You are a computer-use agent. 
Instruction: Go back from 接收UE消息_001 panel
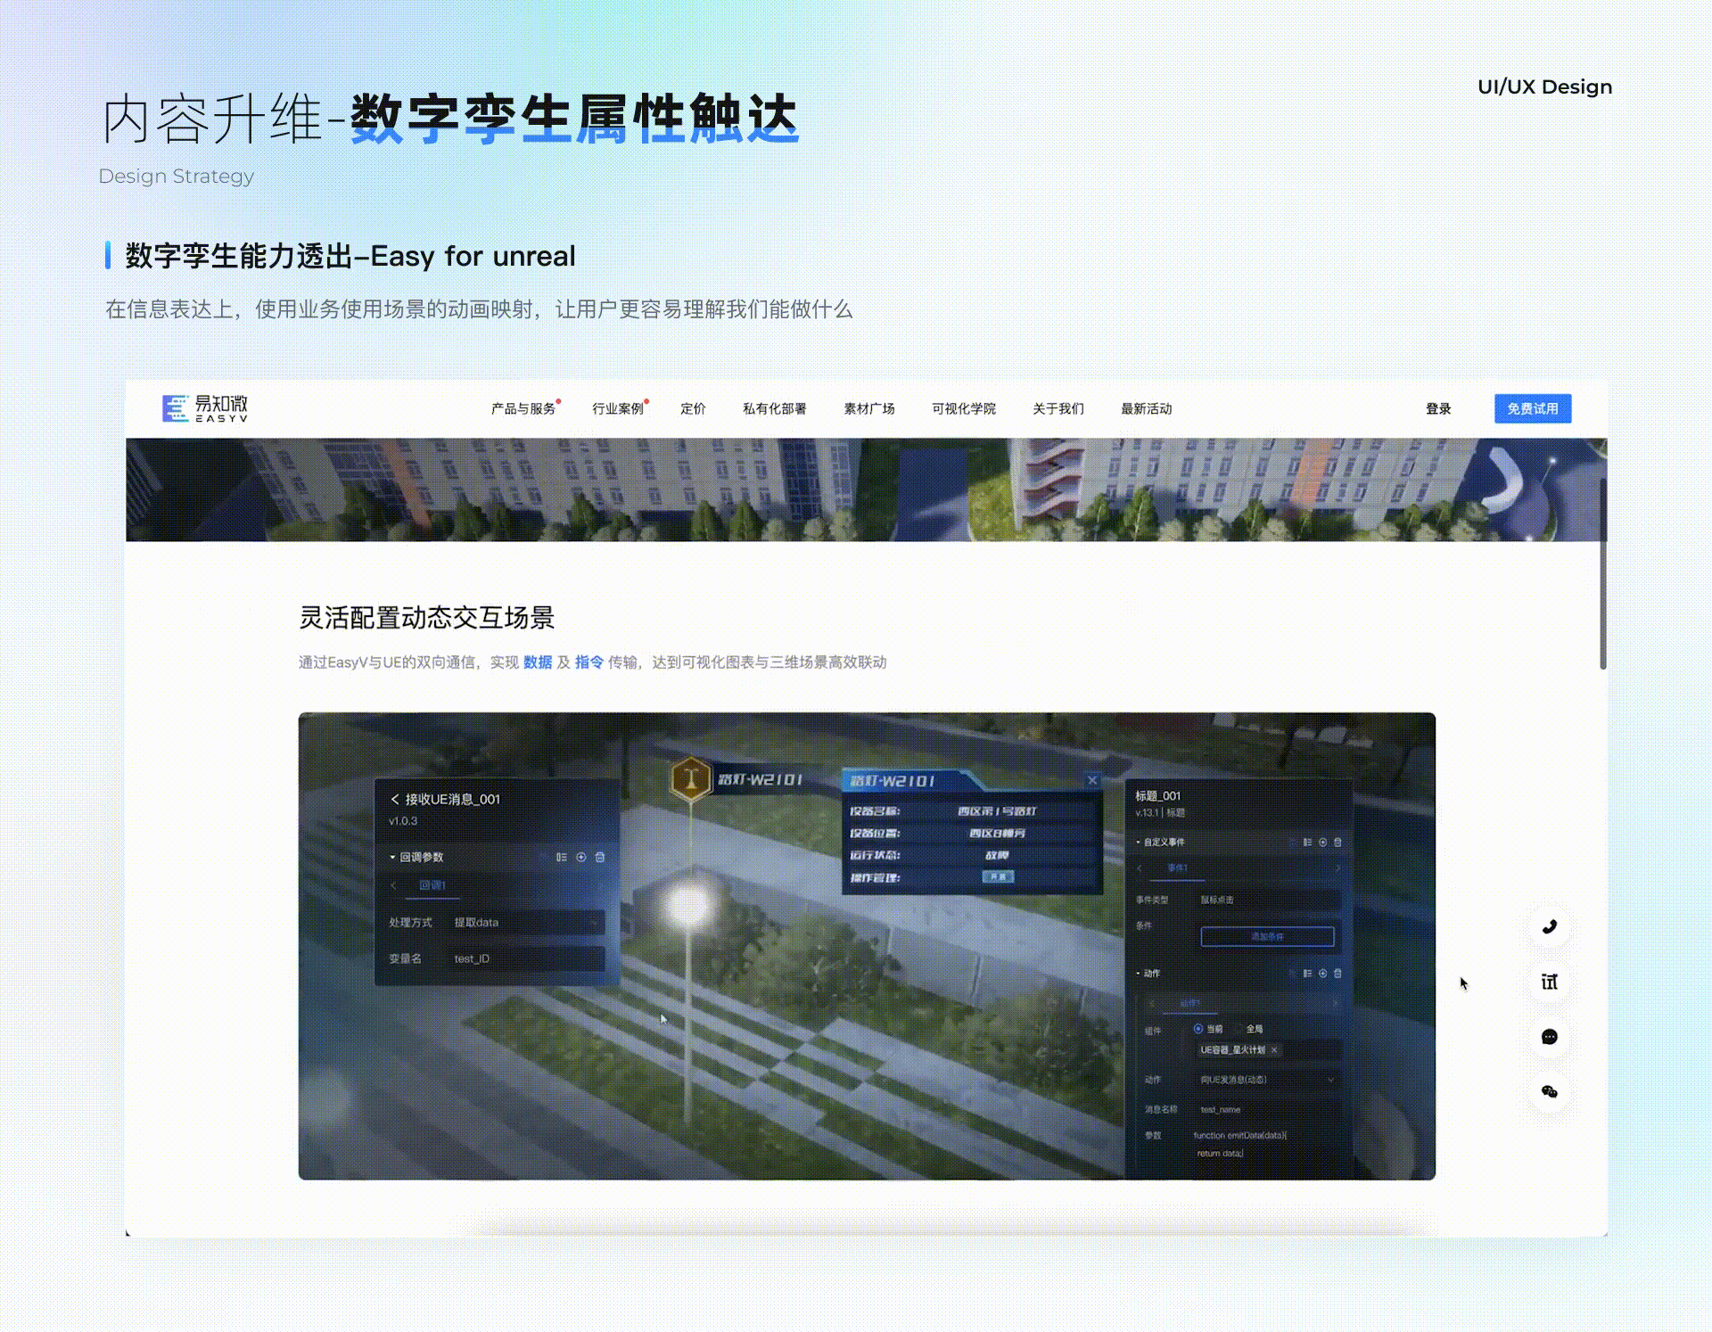click(394, 799)
